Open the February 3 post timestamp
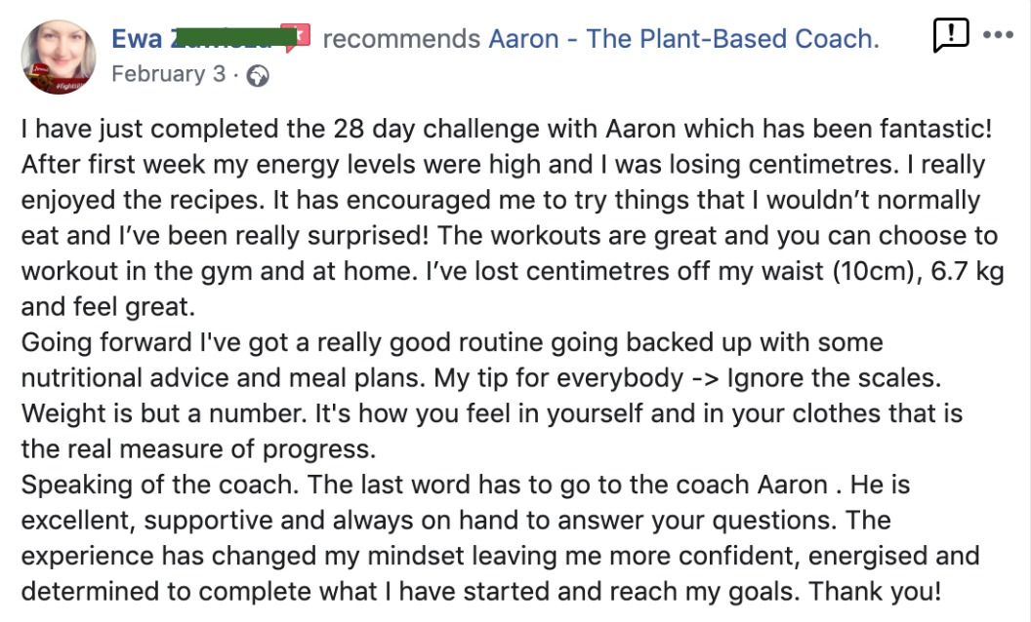This screenshot has height=622, width=1031. pyautogui.click(x=169, y=74)
